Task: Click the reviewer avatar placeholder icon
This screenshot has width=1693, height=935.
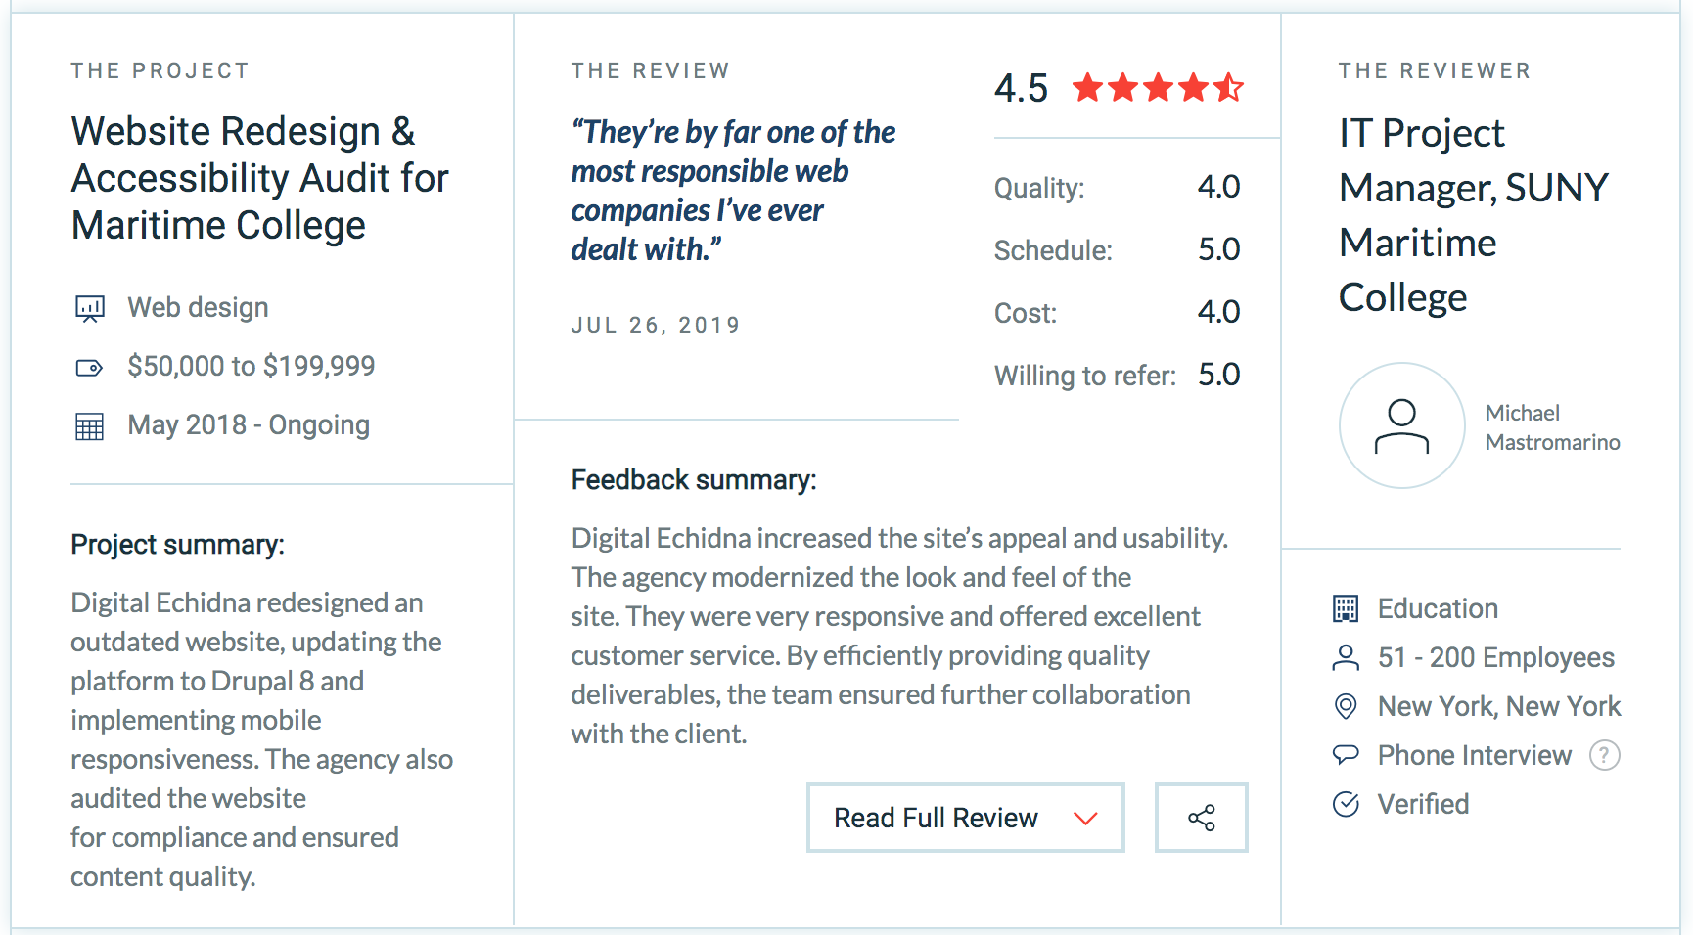Action: tap(1401, 425)
